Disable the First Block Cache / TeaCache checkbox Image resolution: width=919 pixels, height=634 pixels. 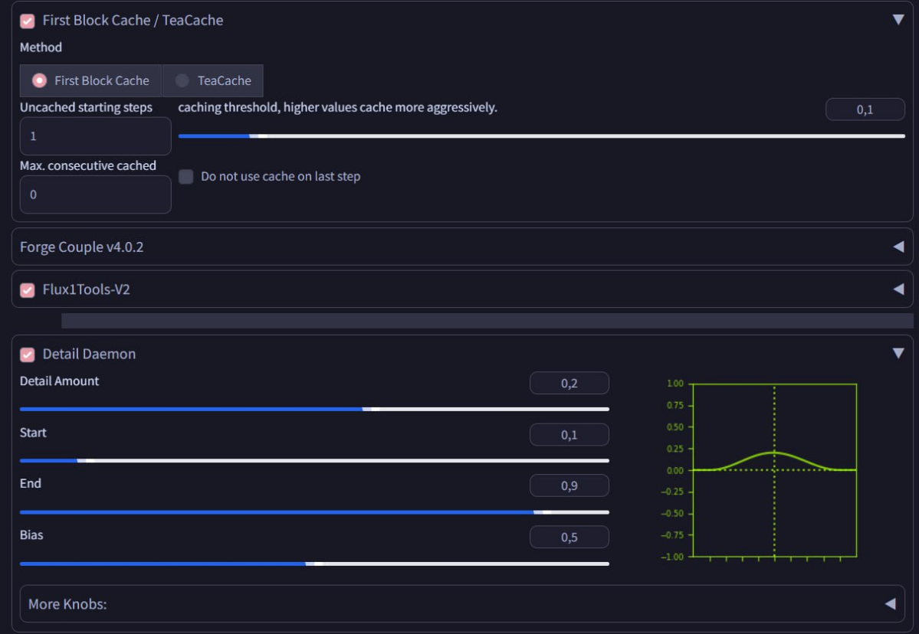[28, 21]
